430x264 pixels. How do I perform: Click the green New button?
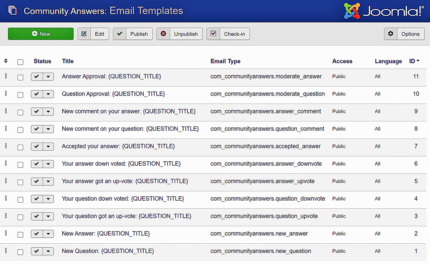tap(41, 34)
